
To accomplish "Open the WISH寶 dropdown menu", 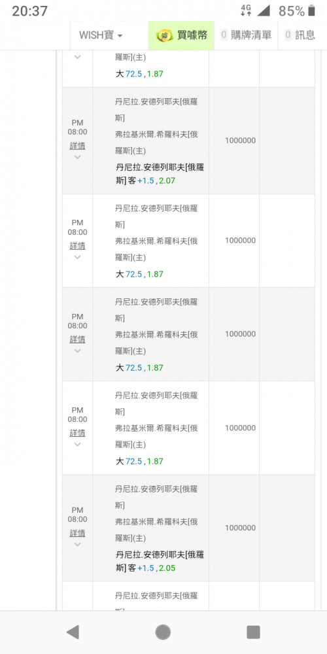I will point(101,35).
